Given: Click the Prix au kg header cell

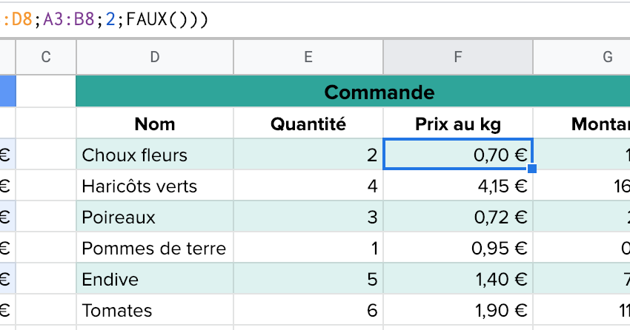Looking at the screenshot, I should tap(457, 124).
